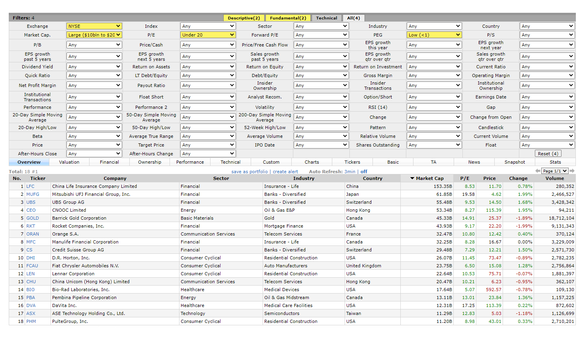The height and width of the screenshot is (340, 585).
Task: Sort table by Volume column header
Action: coord(555,178)
